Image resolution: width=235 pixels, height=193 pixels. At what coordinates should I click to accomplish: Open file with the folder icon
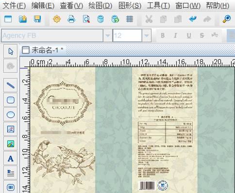click(23, 19)
